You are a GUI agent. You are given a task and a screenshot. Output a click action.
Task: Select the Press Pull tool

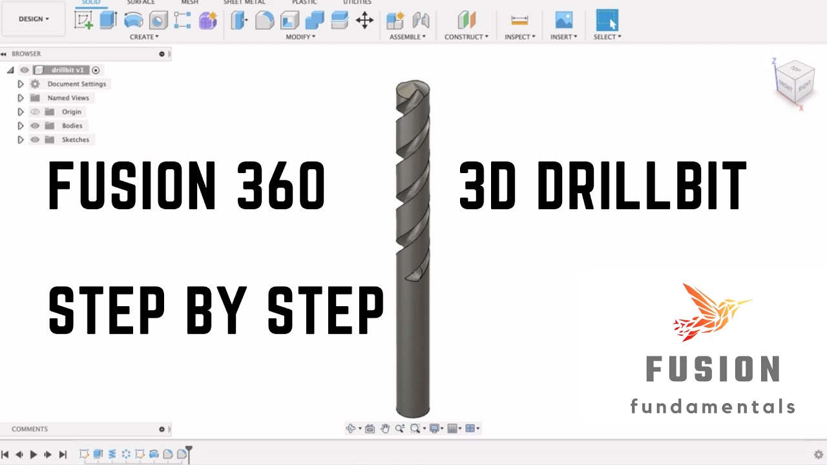click(240, 20)
